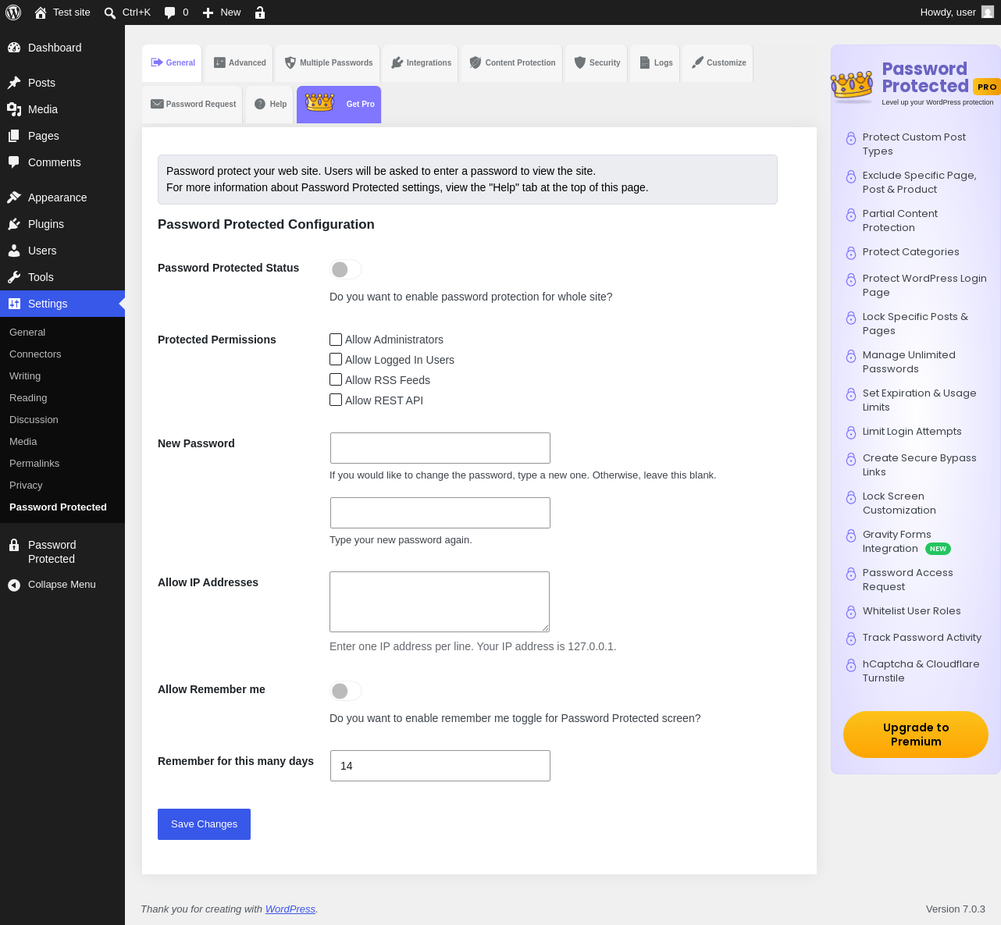Click the Remember for this many days field
The width and height of the screenshot is (1001, 925).
pyautogui.click(x=440, y=766)
